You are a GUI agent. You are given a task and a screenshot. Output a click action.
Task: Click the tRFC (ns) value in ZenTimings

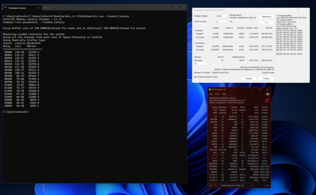[222, 150]
